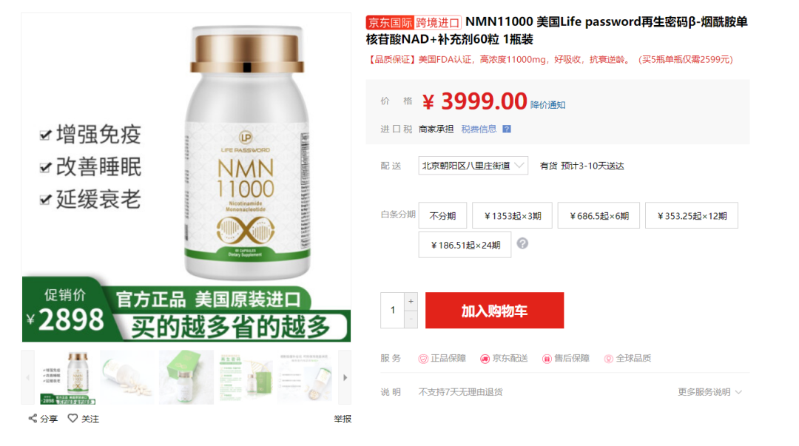Screen dimensions: 799x446
Task: Open the 税费信息 tax info link
Action: tap(479, 129)
